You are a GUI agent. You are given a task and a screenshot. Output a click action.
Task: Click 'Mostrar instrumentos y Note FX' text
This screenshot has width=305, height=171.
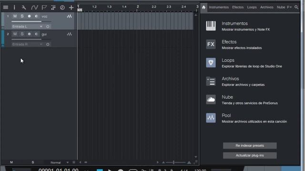click(x=246, y=29)
